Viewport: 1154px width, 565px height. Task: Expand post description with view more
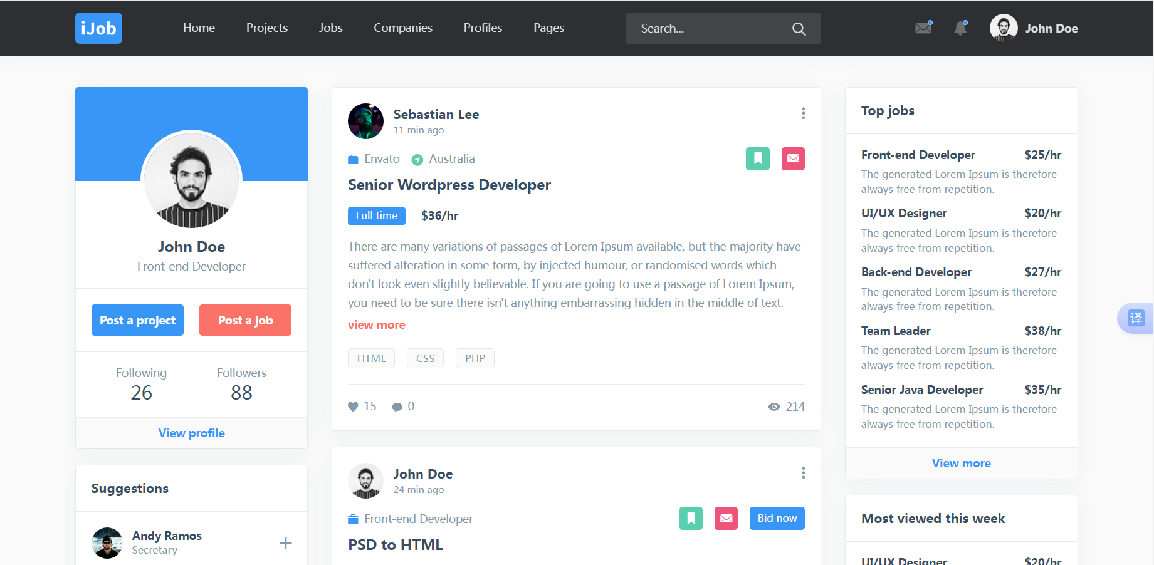coord(376,324)
